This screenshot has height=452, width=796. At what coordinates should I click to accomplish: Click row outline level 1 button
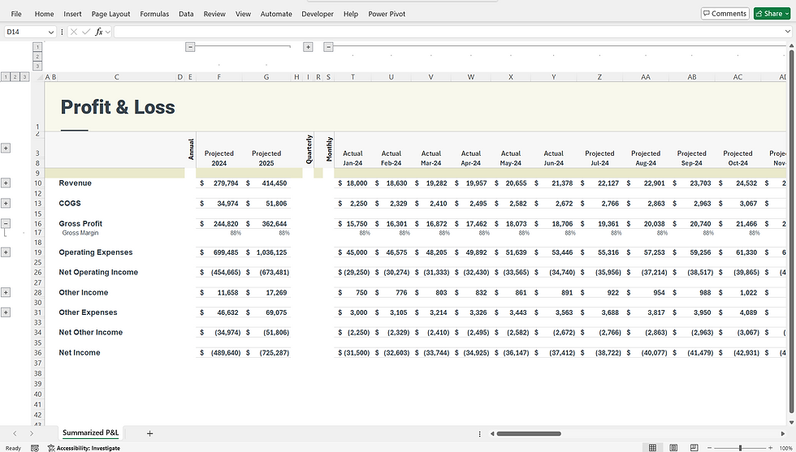5,77
